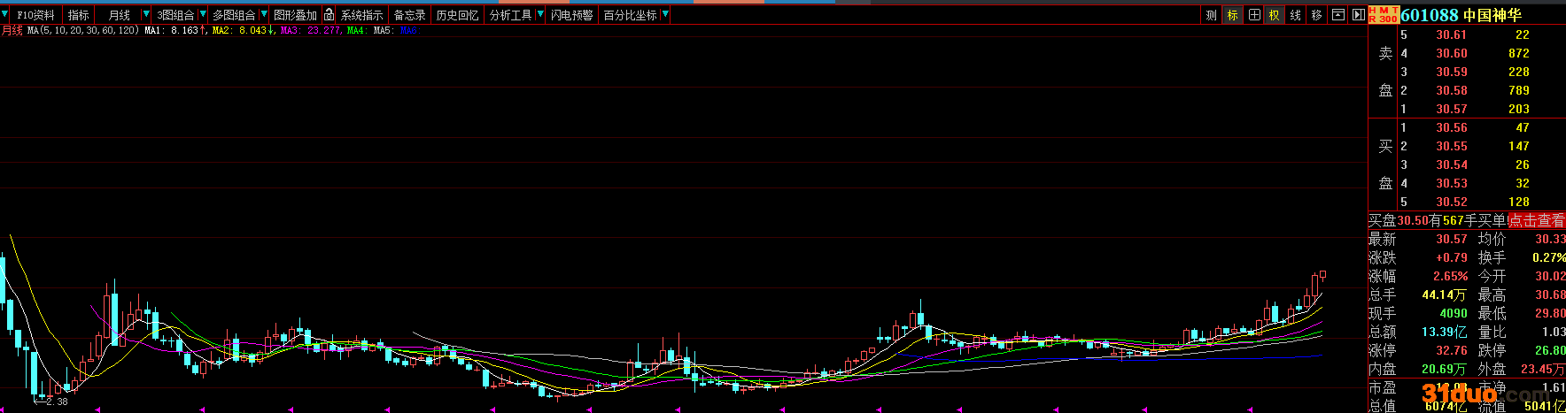Screen dimensions: 1566x413
Task: Open the 分析工具 dropdown arrow
Action: (x=539, y=15)
